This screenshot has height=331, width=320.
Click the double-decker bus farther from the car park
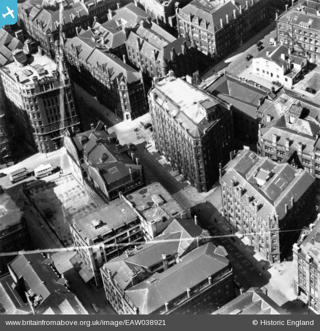click(x=19, y=175)
